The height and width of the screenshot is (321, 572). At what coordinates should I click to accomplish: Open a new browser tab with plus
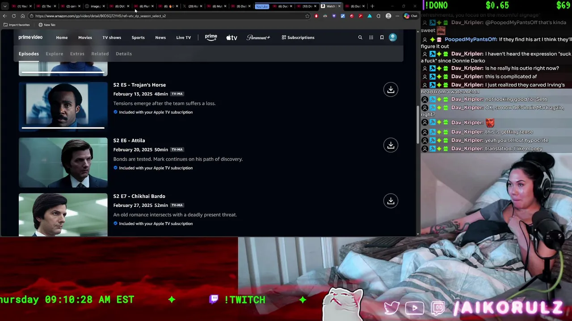click(372, 6)
